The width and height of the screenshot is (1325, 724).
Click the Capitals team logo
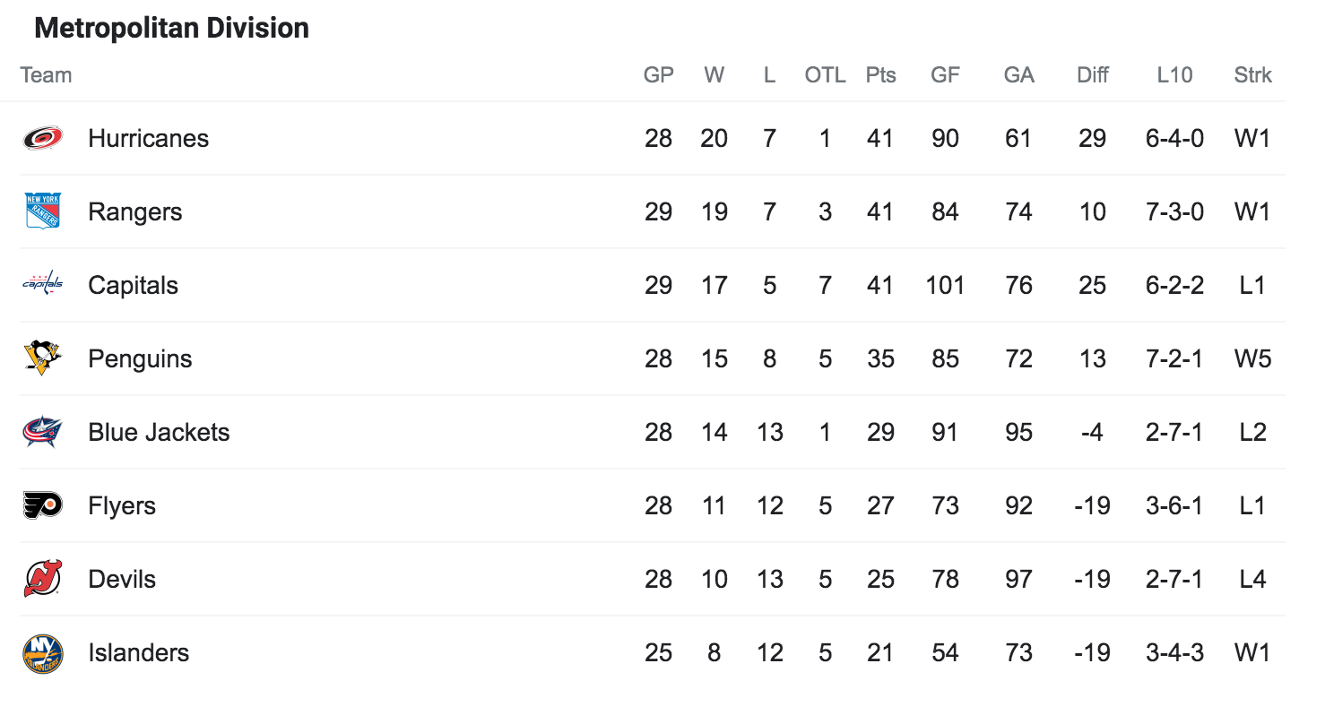click(x=43, y=285)
